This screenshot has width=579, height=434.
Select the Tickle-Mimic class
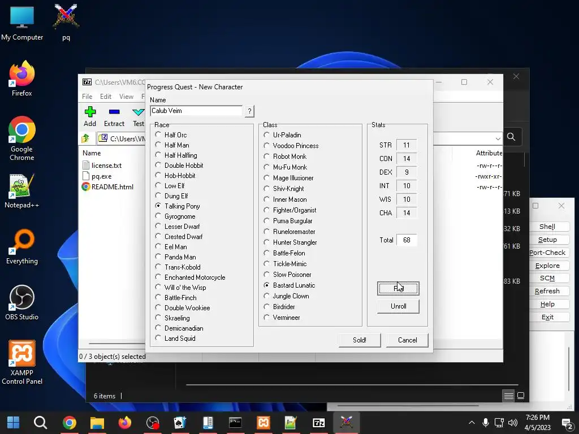click(286, 263)
